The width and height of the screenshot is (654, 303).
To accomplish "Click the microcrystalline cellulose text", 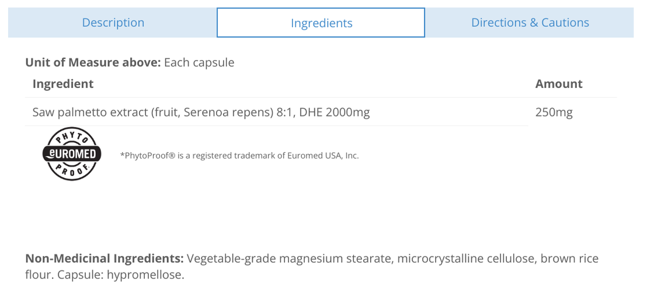I will click(x=467, y=258).
